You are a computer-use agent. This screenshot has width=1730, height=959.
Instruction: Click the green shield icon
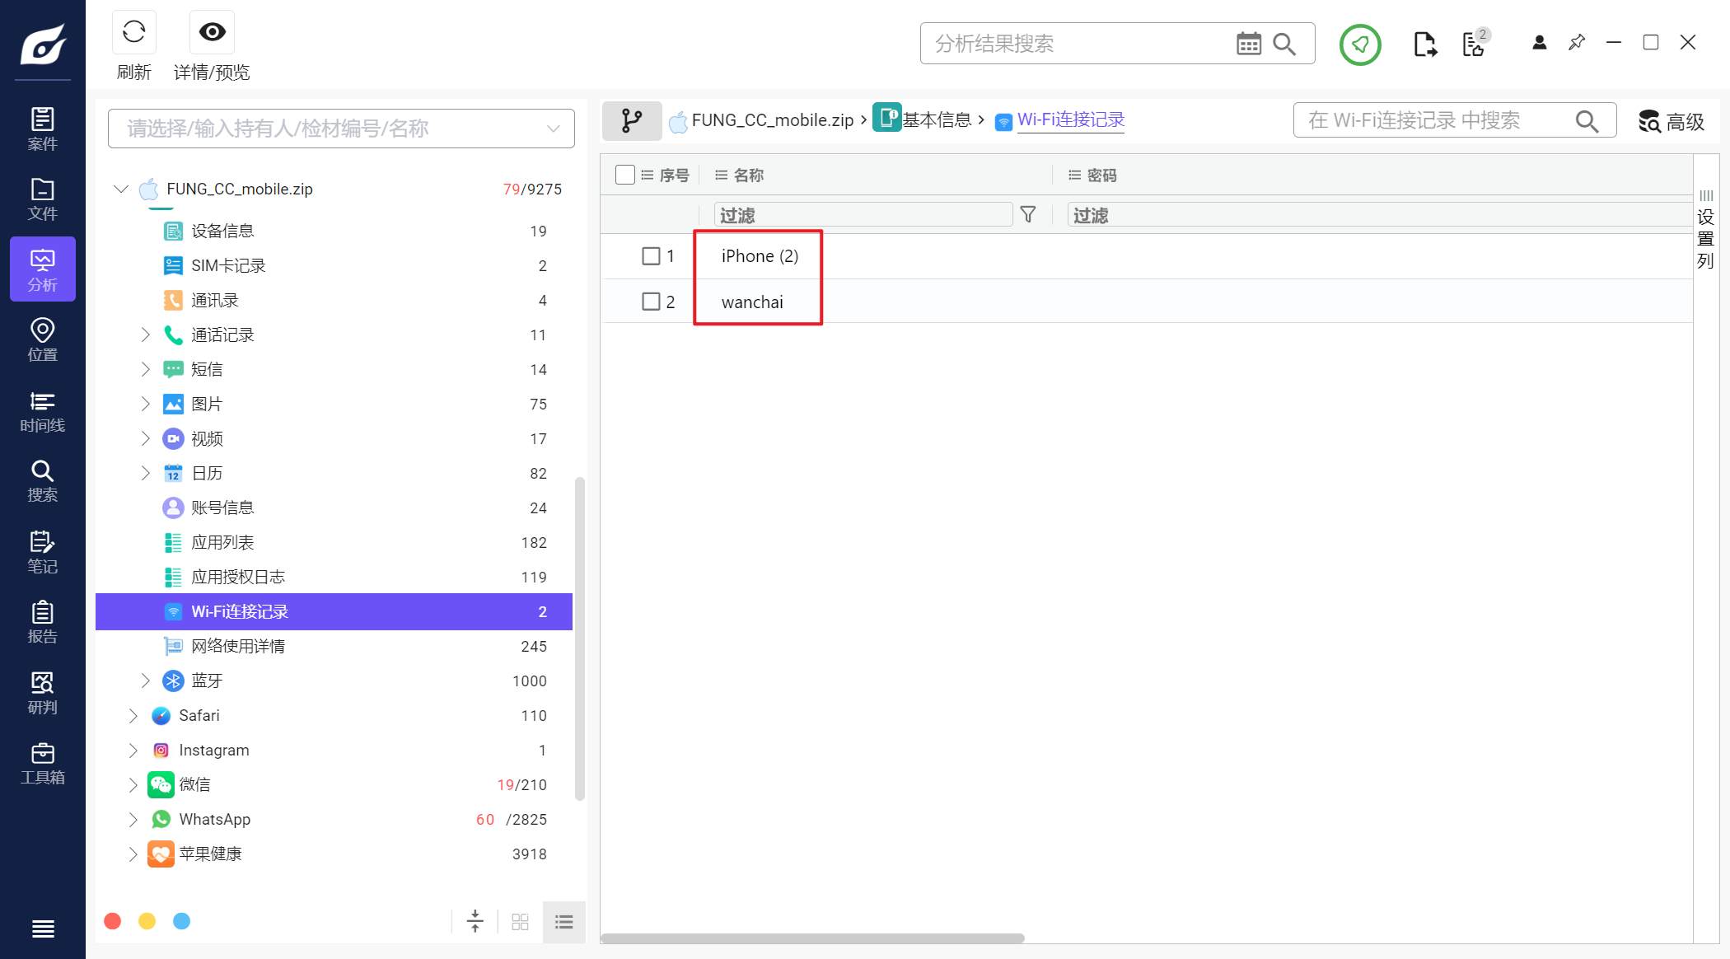(1359, 44)
